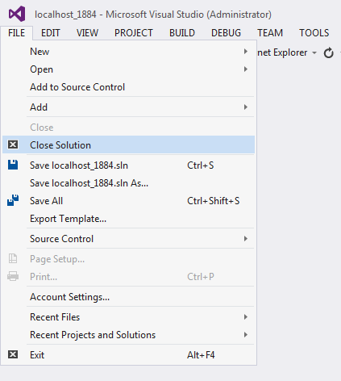Open the browser selector dropdown arrow
The width and height of the screenshot is (341, 381).
[314, 52]
